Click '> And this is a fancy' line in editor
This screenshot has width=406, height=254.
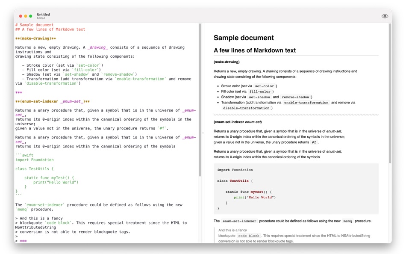tap(39, 218)
